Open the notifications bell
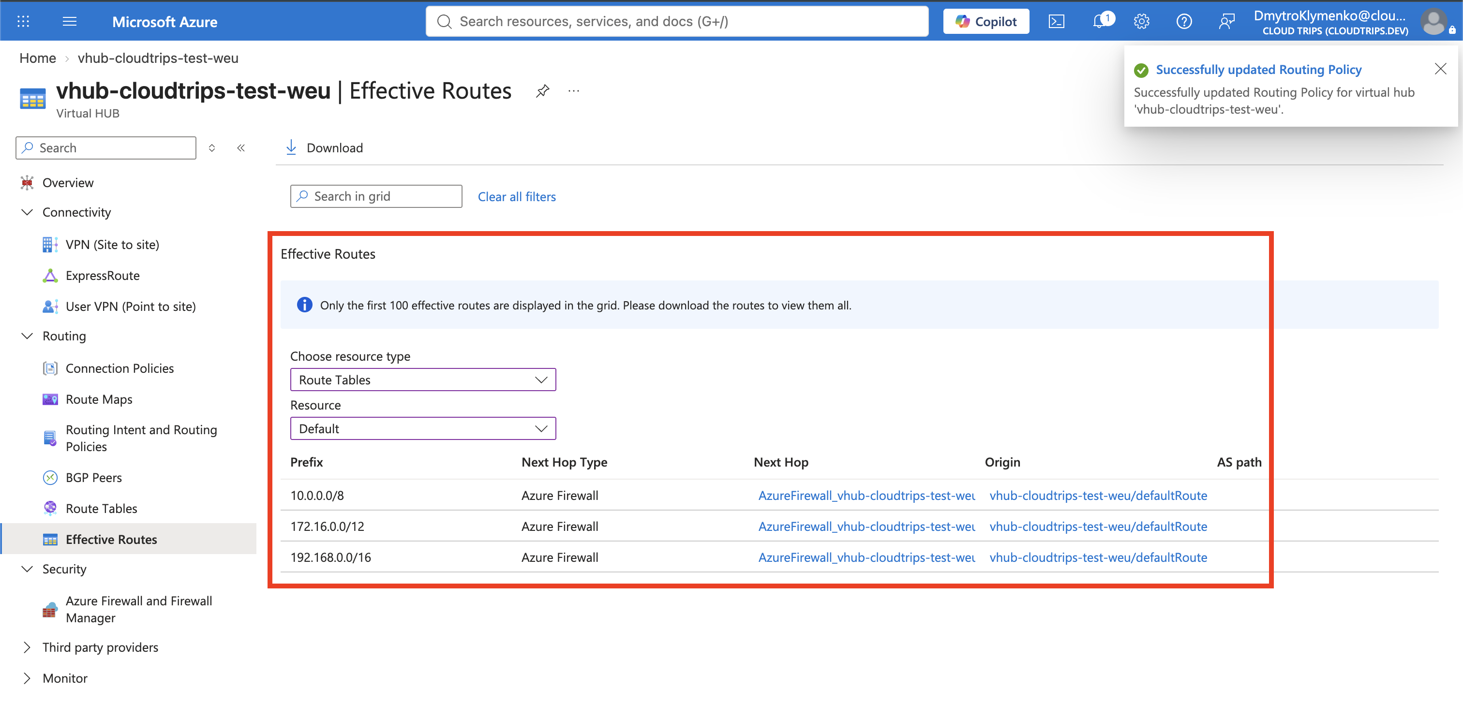This screenshot has height=703, width=1463. point(1100,22)
